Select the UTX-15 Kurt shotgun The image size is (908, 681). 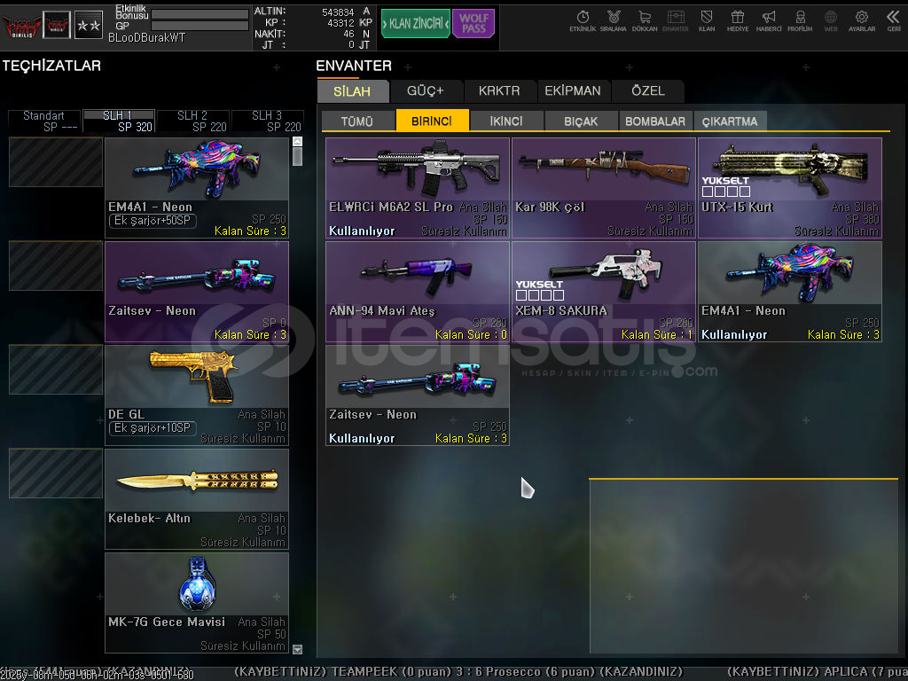click(x=790, y=188)
